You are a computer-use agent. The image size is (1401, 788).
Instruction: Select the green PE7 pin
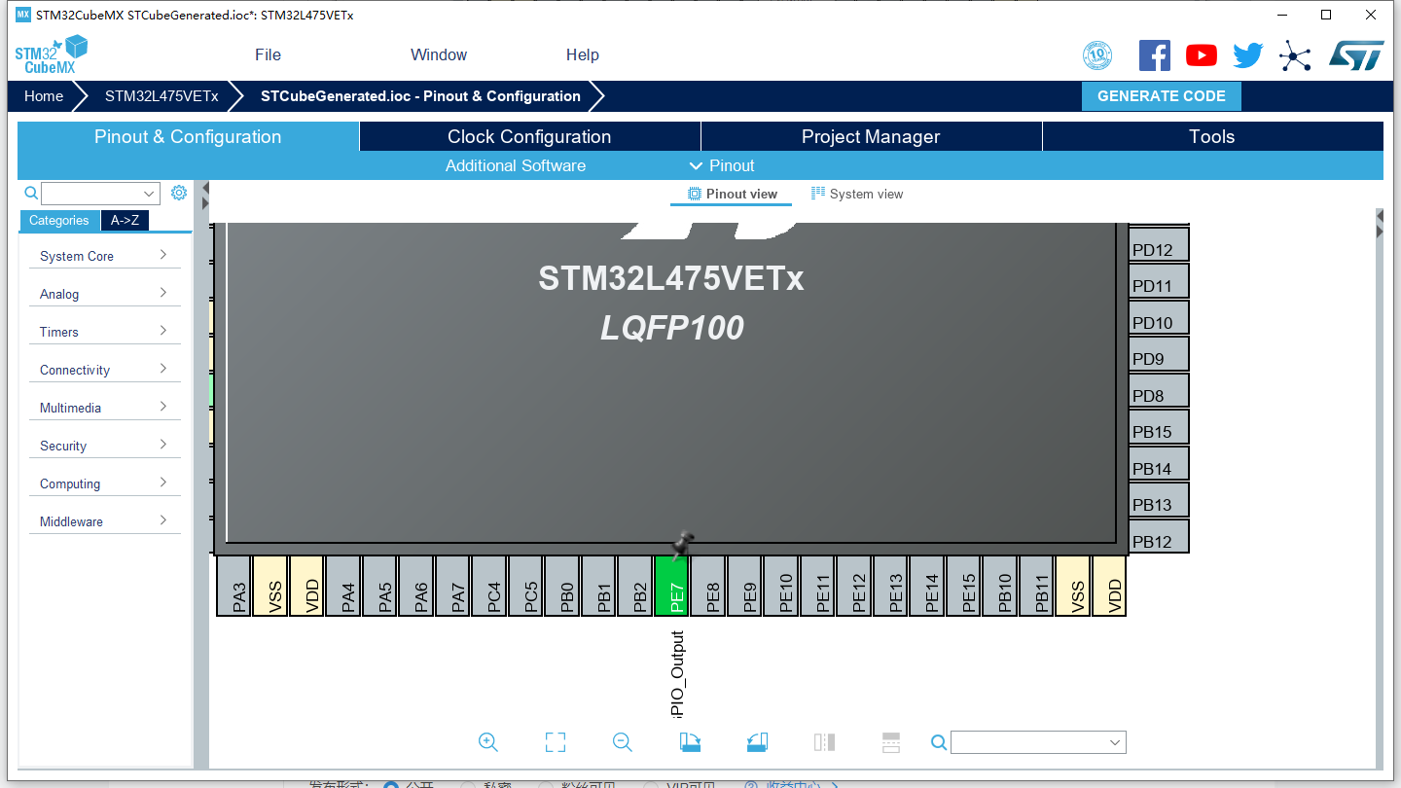coord(671,586)
